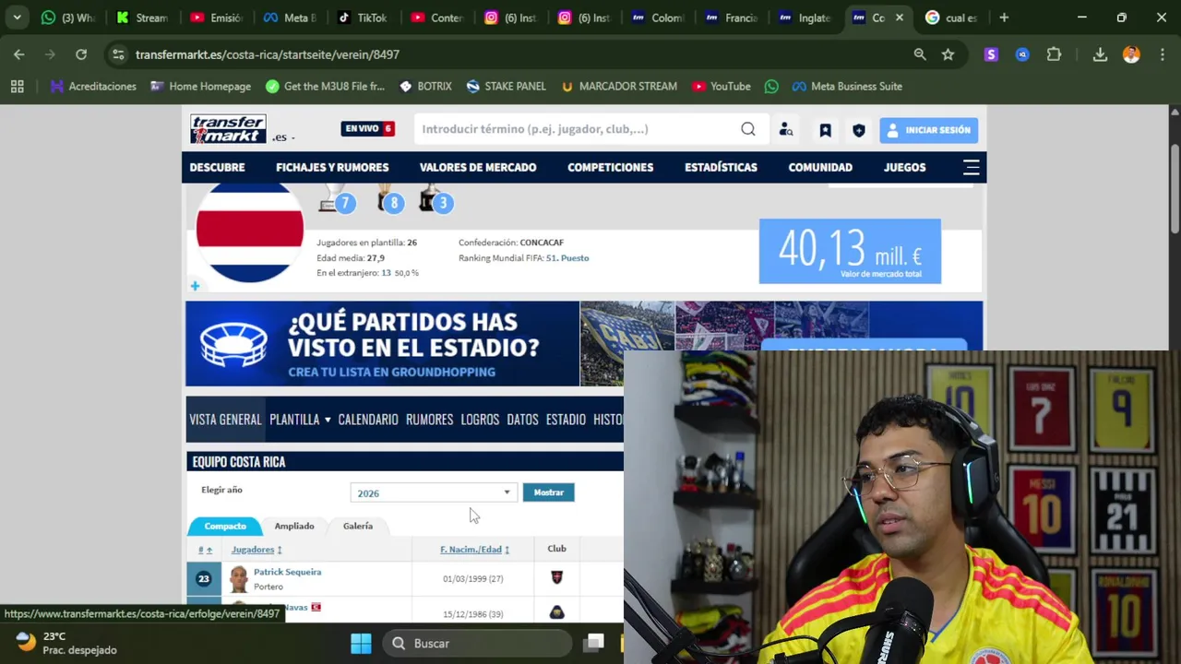This screenshot has width=1181, height=664.
Task: Click the EN VIVO live badge
Action: click(x=368, y=128)
